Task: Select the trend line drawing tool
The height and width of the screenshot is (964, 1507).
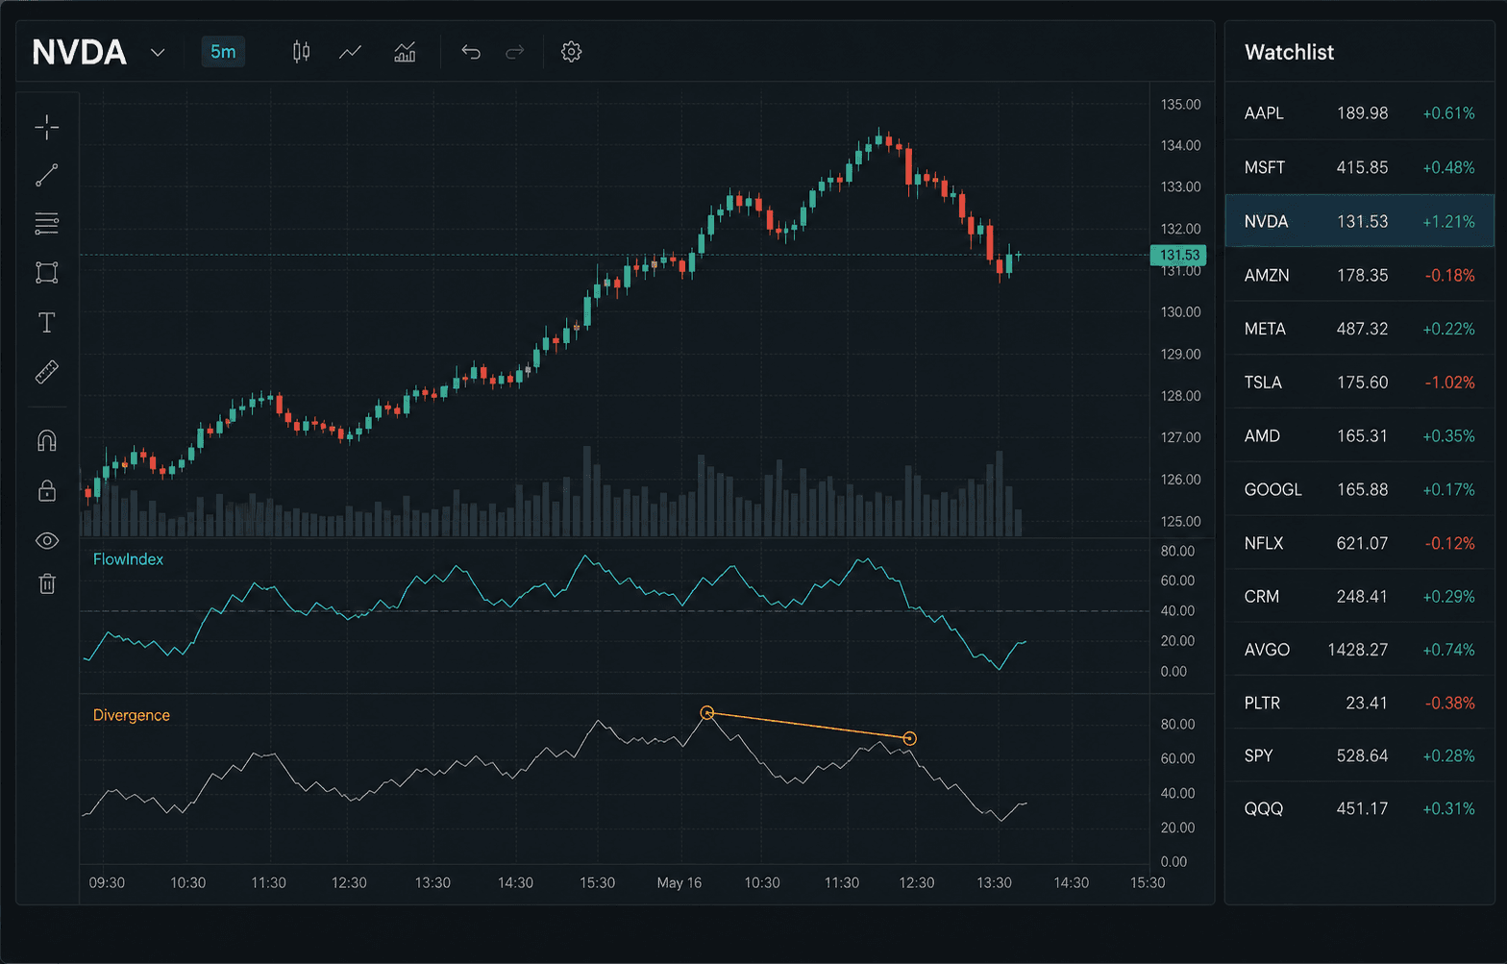Action: point(46,175)
